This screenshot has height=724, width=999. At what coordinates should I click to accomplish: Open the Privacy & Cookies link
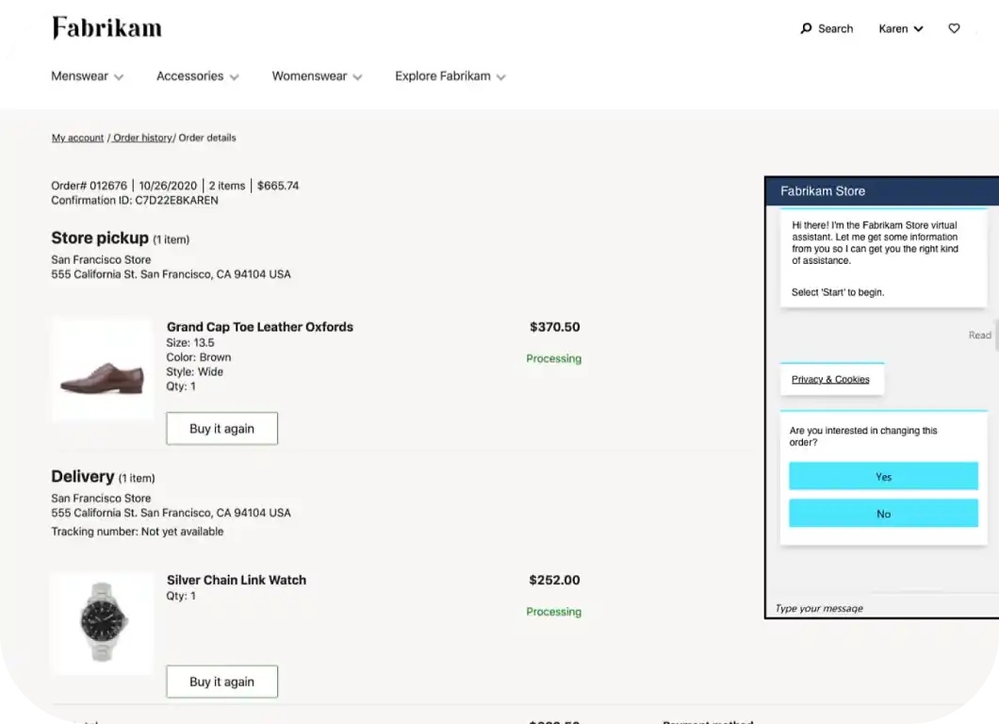(831, 379)
